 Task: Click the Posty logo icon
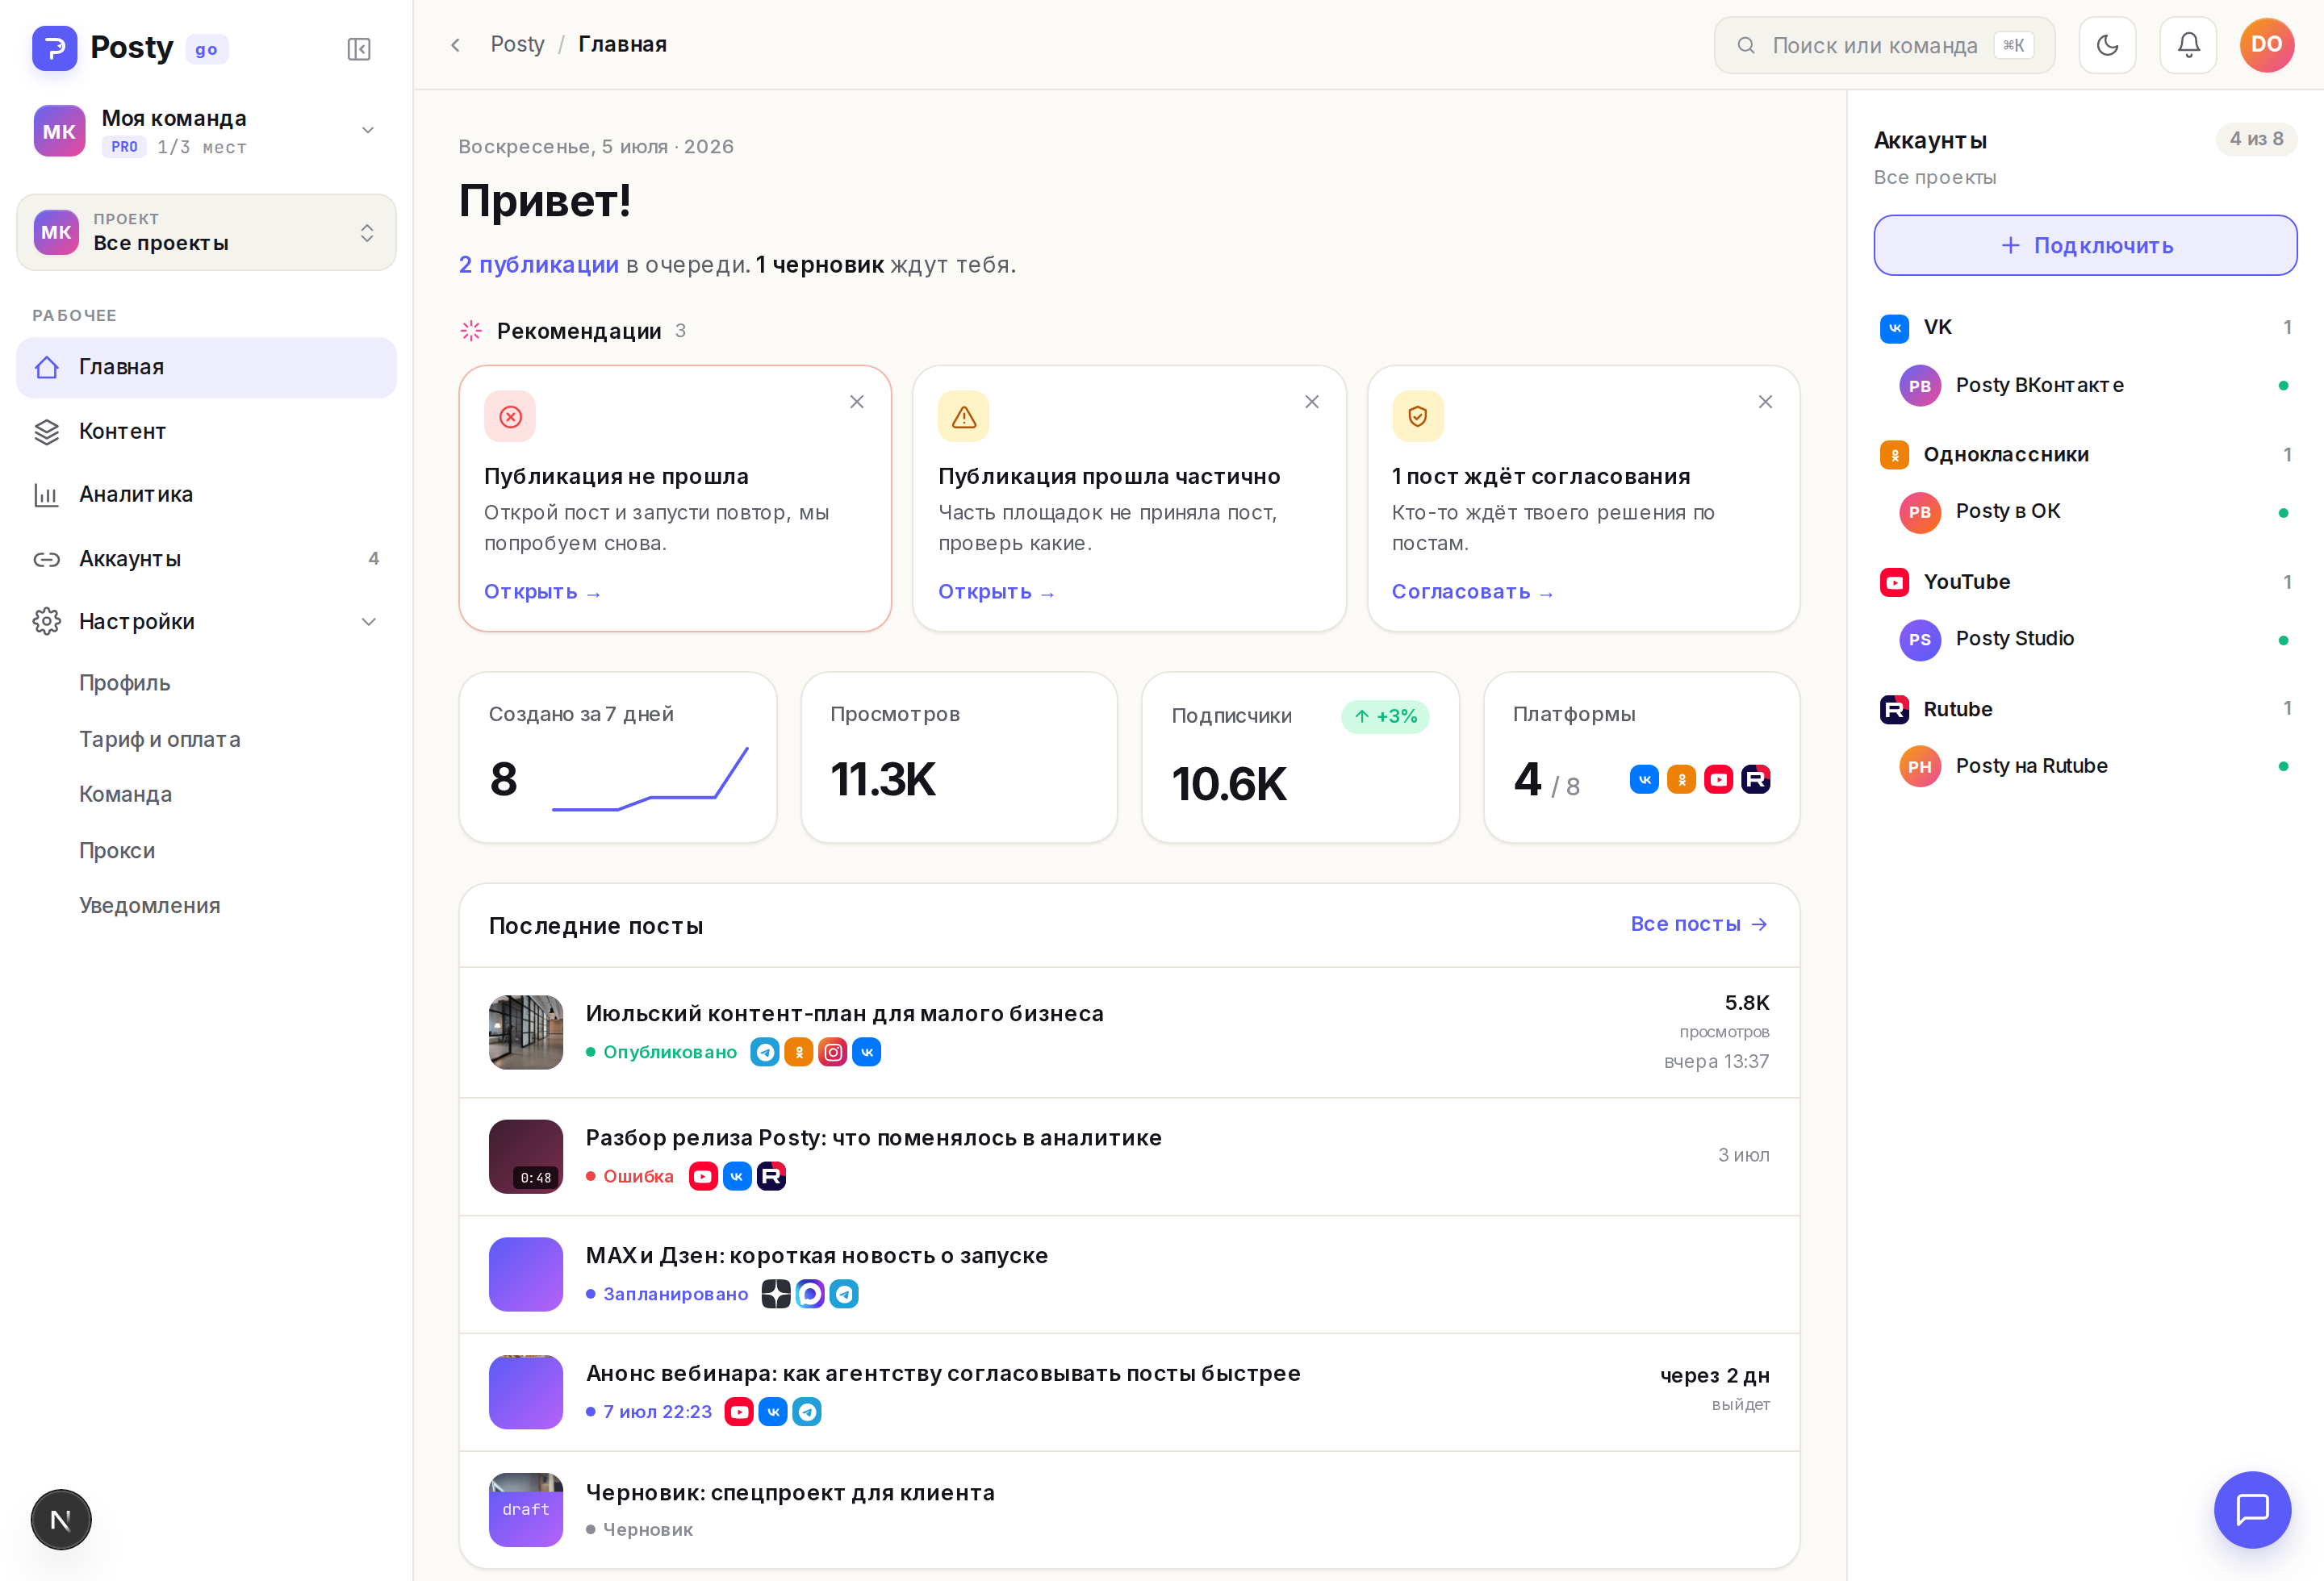pos(54,48)
